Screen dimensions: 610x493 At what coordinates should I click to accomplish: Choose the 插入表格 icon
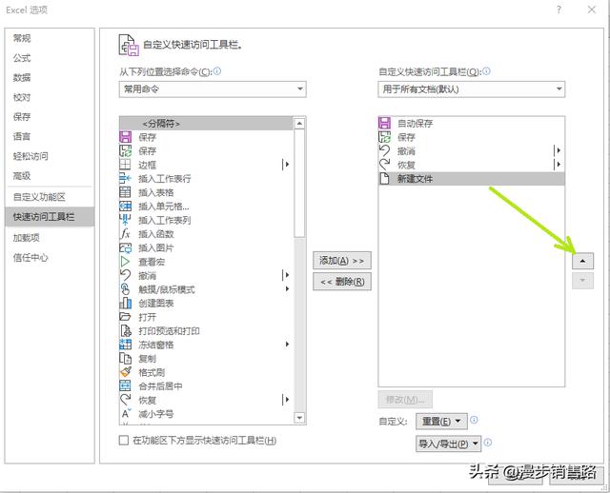(x=125, y=192)
